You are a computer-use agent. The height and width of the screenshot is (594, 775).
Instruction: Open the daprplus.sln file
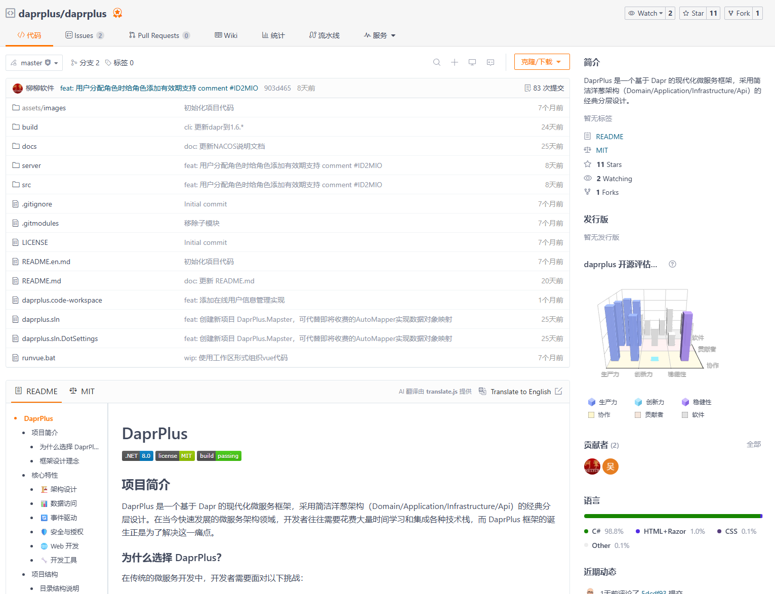(x=41, y=319)
